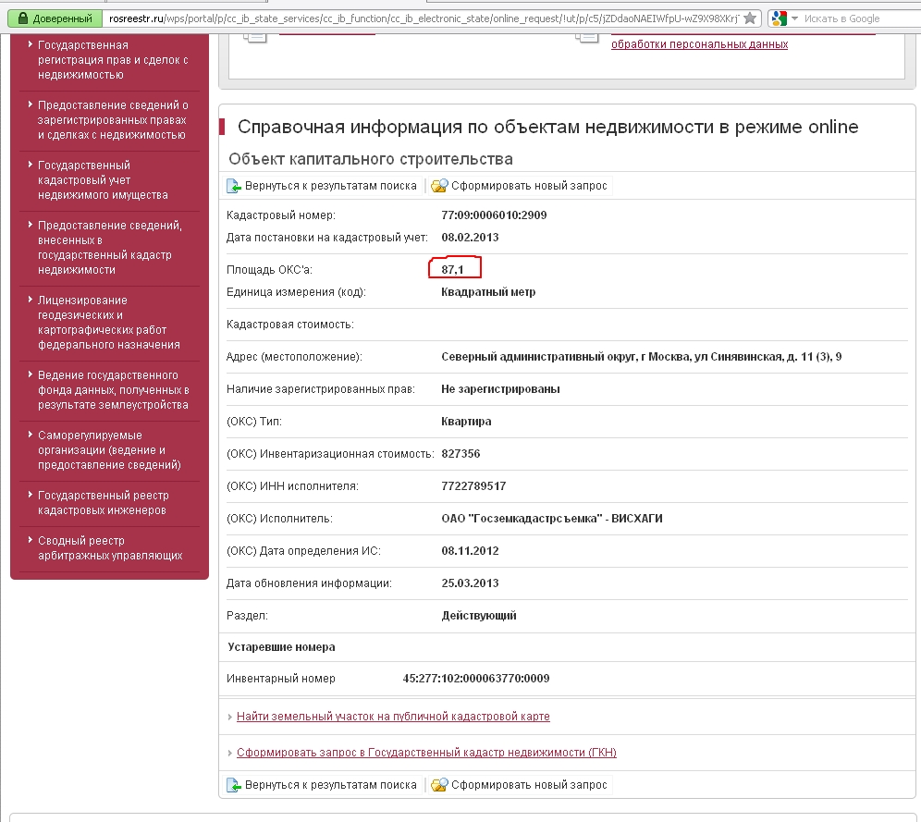Follow the 'обработки персональных данных' link

(699, 44)
